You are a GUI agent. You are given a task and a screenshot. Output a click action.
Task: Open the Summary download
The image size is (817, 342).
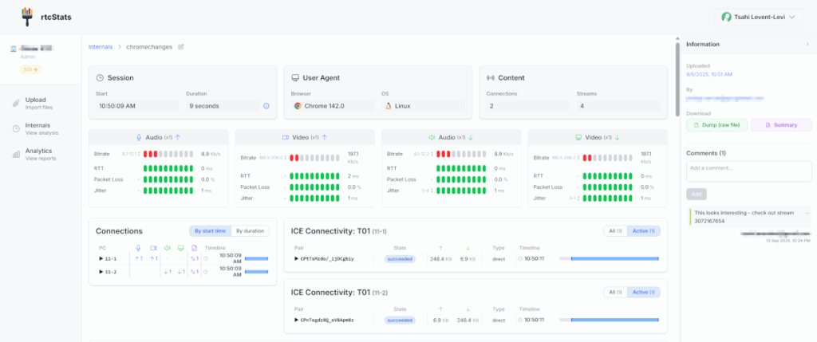click(781, 125)
